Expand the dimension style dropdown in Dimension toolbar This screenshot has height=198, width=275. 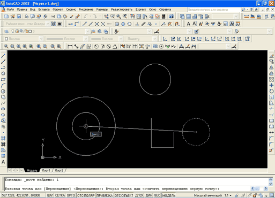click(228, 47)
